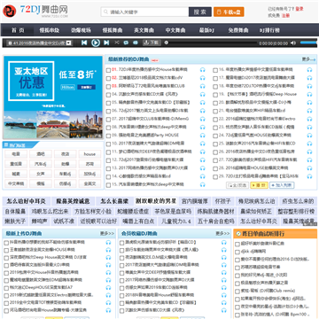Check the box for track 20

point(215,103)
